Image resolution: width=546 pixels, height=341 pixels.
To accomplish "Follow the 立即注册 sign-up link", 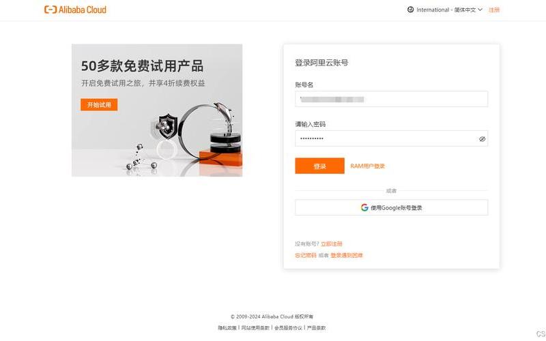I will tap(332, 244).
